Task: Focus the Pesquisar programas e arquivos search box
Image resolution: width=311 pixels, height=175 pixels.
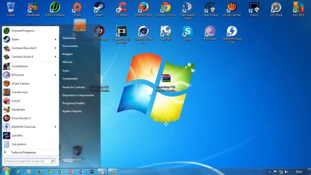Action: click(30, 161)
